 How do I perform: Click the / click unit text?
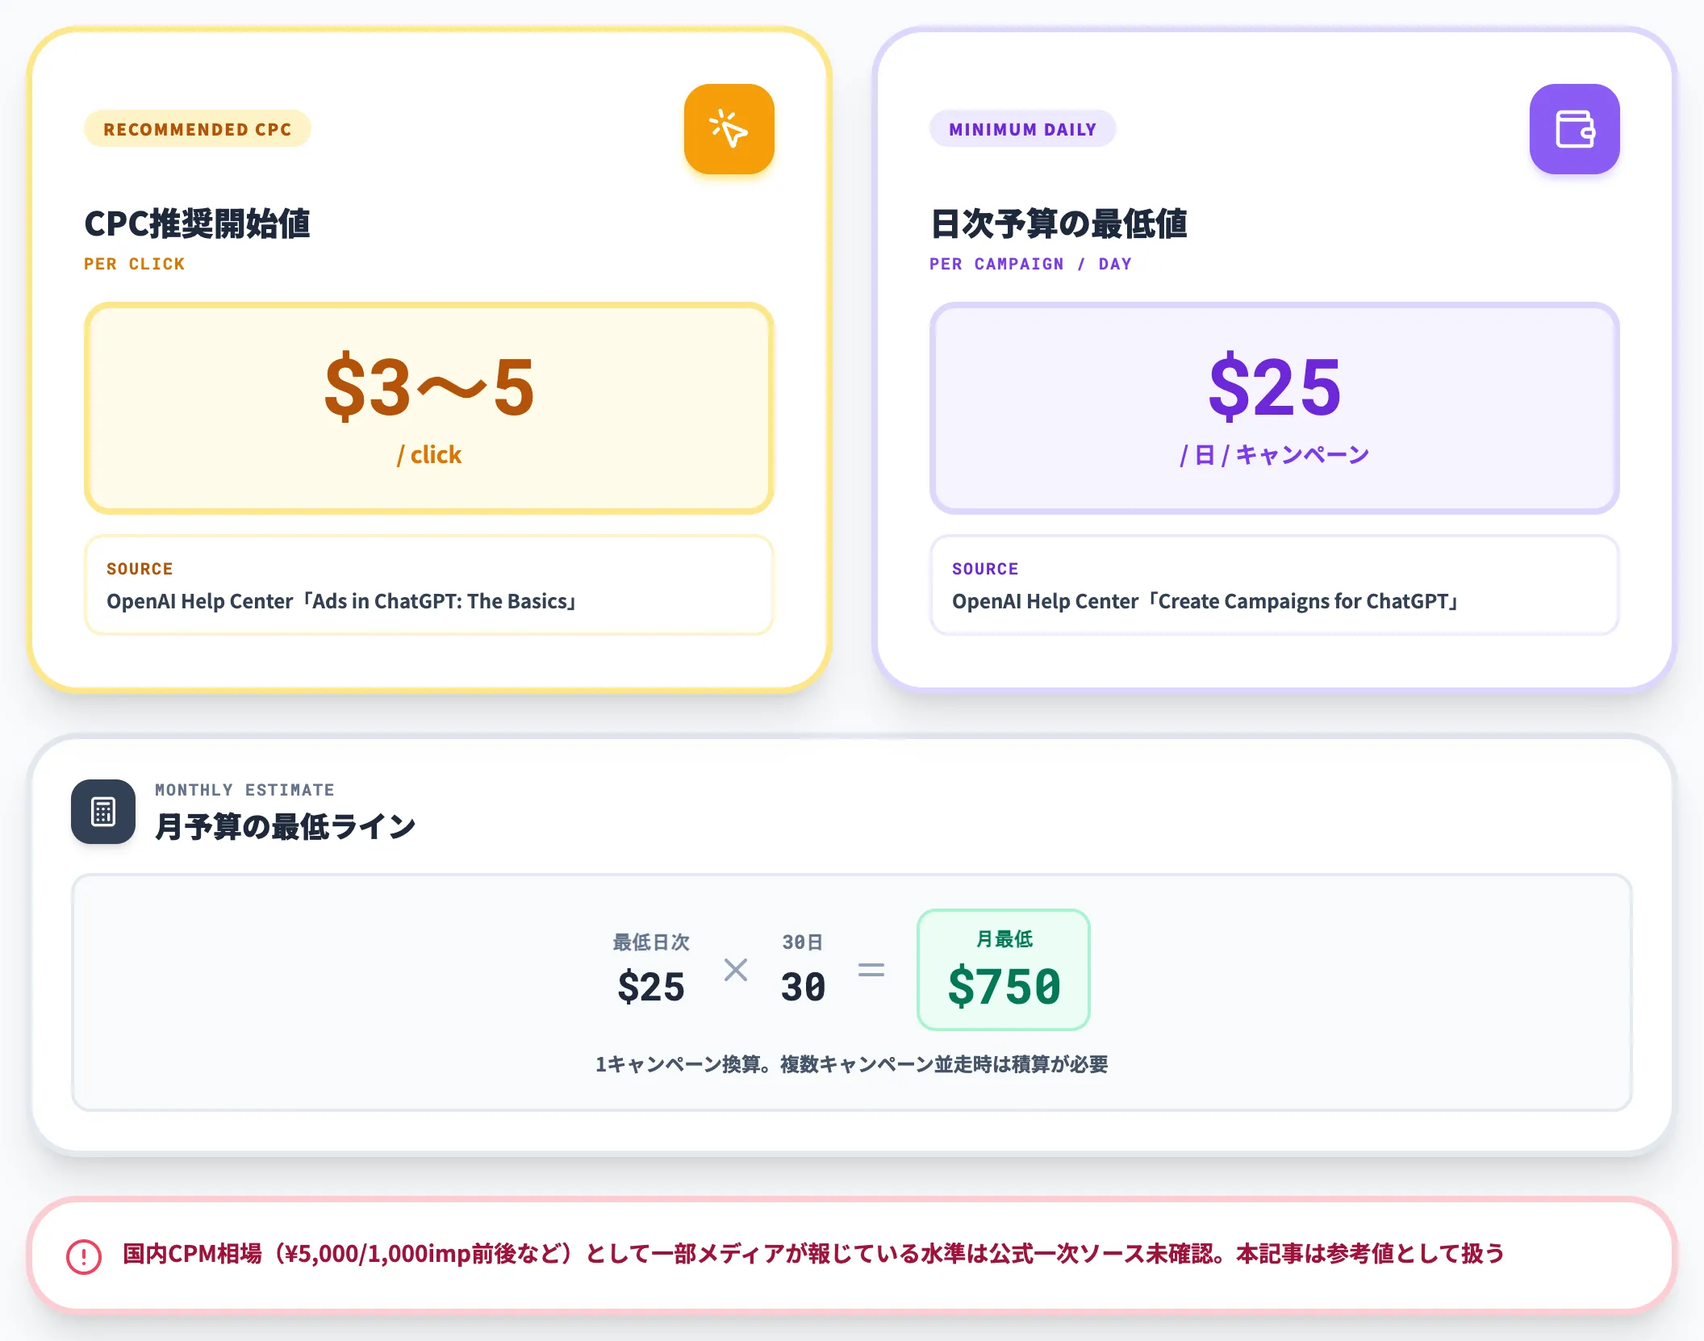[429, 454]
